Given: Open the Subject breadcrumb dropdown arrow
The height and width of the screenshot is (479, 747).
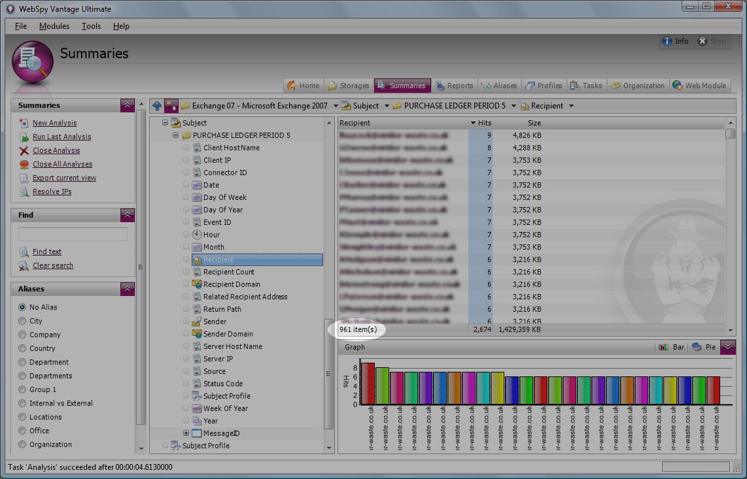Looking at the screenshot, I should pos(387,106).
